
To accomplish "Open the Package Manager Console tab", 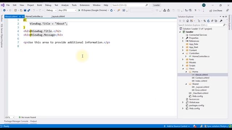I will click(x=16, y=121).
